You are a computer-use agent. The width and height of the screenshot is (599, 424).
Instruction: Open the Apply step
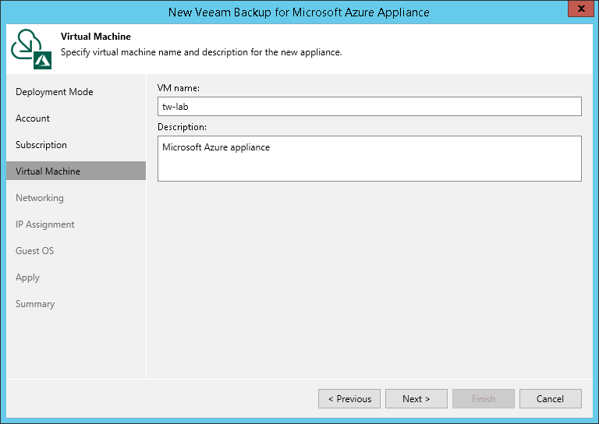point(27,277)
